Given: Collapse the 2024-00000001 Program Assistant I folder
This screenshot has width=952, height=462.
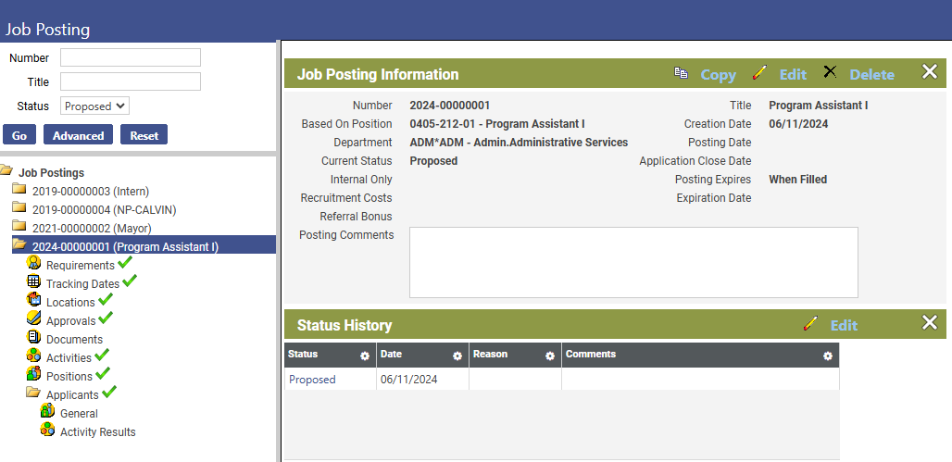Looking at the screenshot, I should (20, 245).
